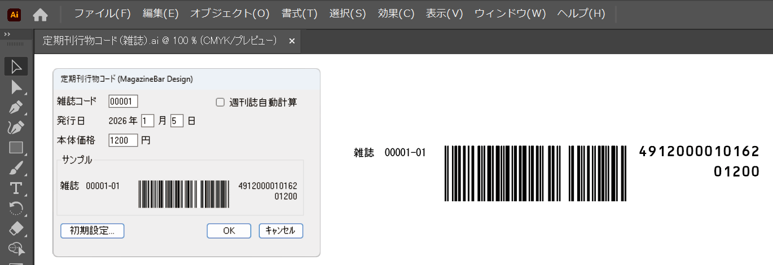
Task: Click the Illustrator Ai logo icon
Action: [x=15, y=14]
